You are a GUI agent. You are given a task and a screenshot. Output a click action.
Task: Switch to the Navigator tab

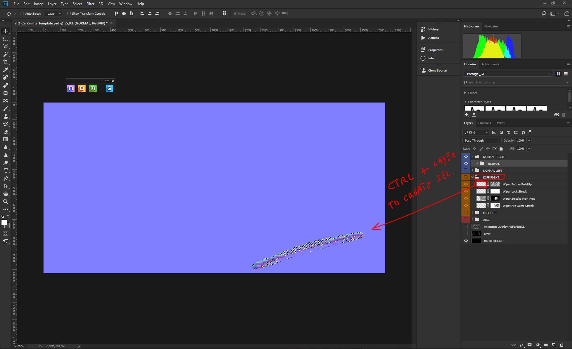click(491, 26)
